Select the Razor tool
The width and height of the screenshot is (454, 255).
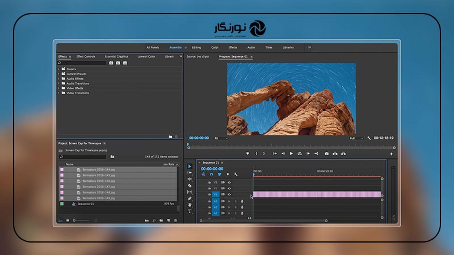point(190,186)
